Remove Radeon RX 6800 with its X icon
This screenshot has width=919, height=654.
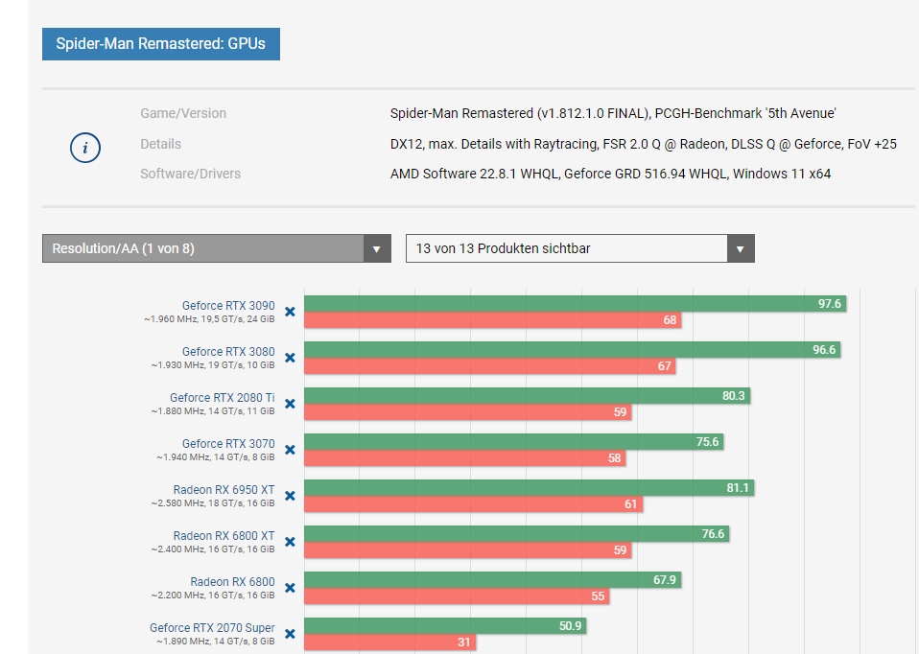coord(290,588)
